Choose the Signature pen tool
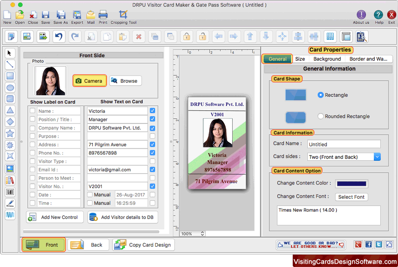The width and height of the screenshot is (398, 267). (x=10, y=203)
